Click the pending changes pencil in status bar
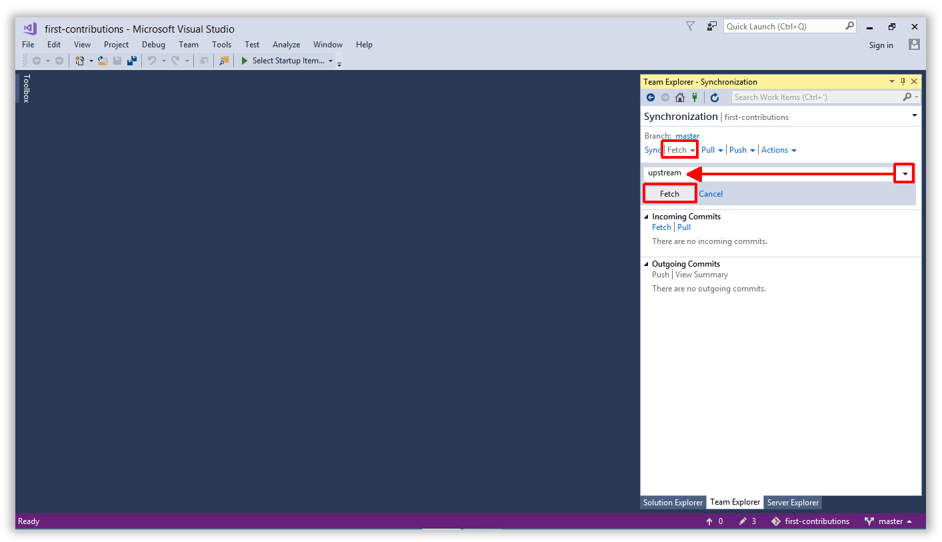Viewport: 942px width, 542px height. pos(743,521)
